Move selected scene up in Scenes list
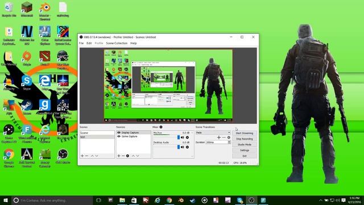 [92, 155]
